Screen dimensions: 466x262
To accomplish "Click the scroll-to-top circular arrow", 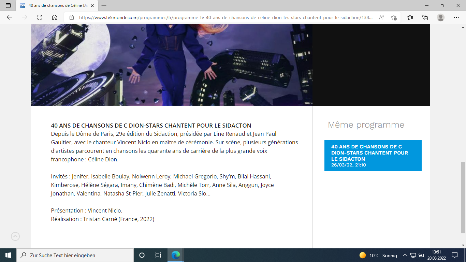I will click(x=15, y=236).
